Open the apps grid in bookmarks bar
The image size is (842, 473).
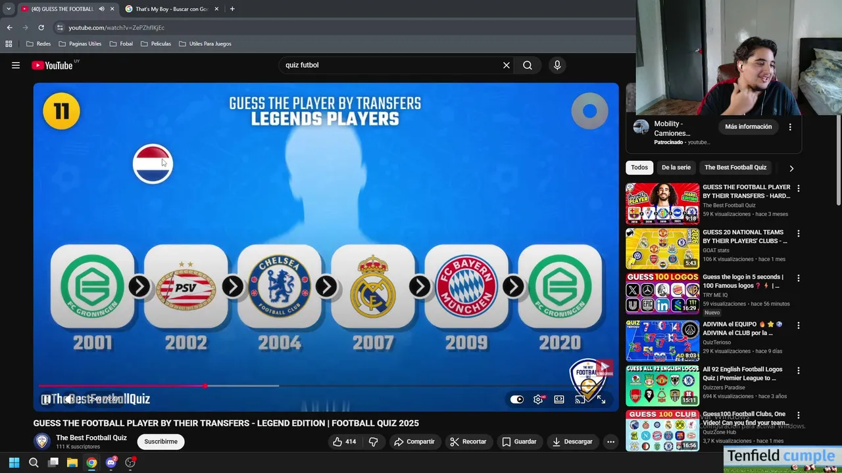[x=9, y=44]
